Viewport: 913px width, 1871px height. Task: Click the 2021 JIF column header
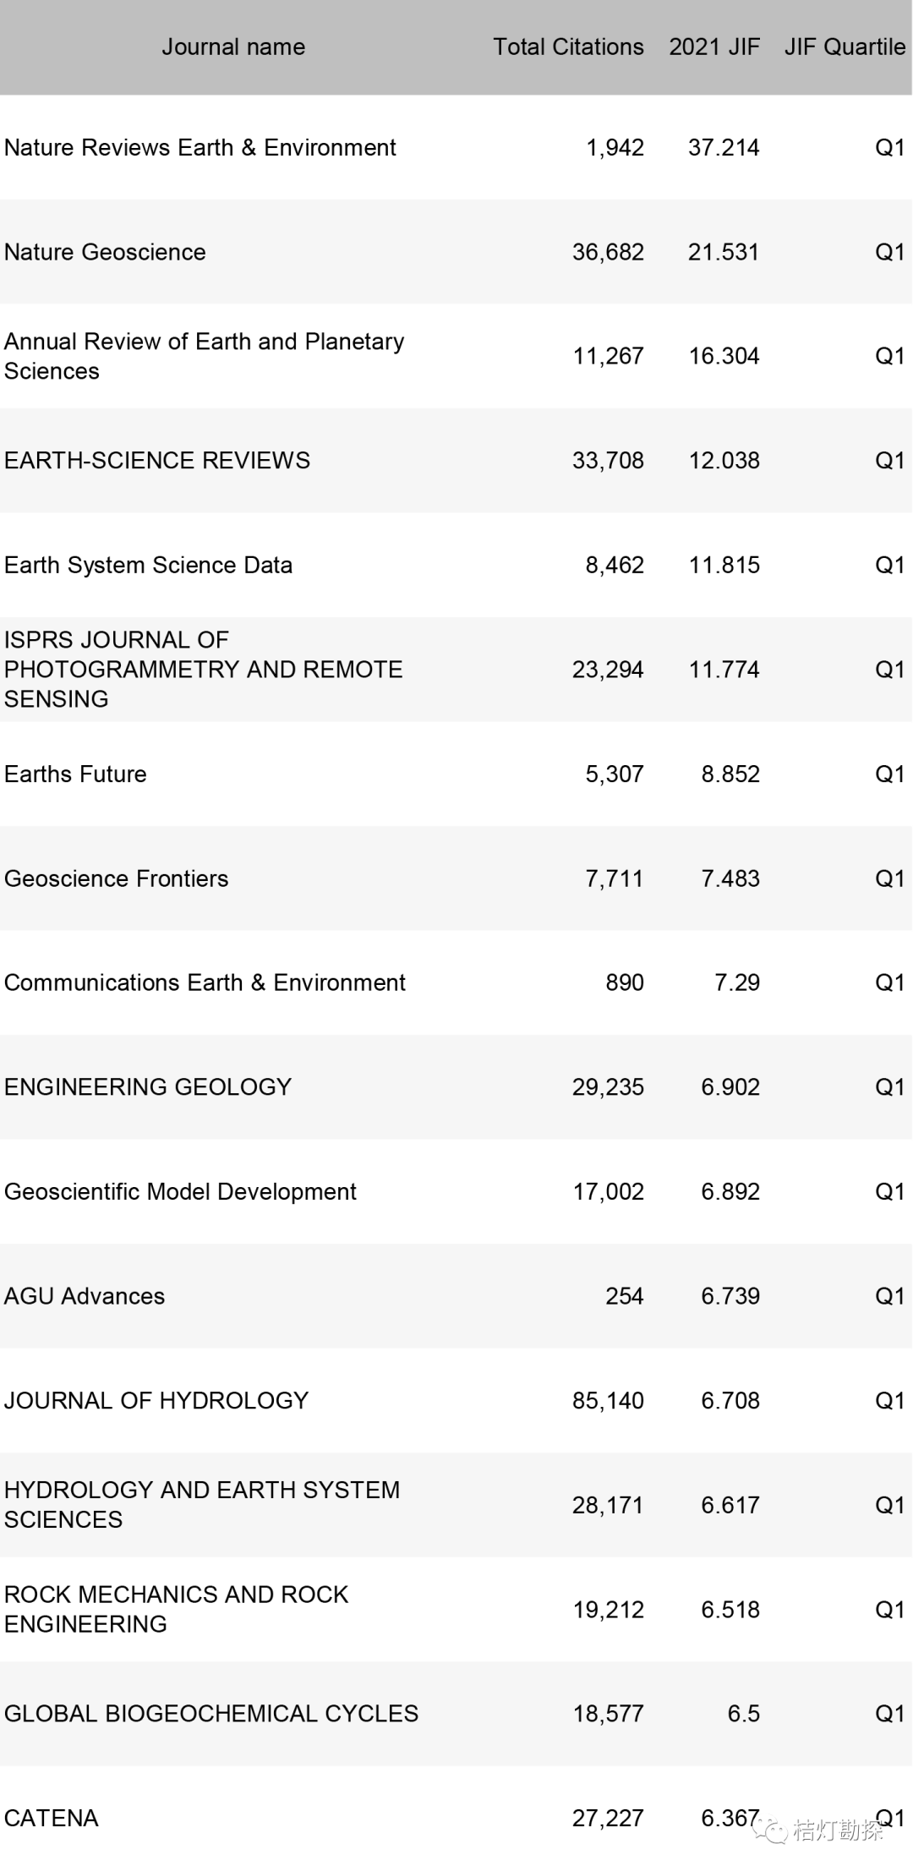coord(714,47)
